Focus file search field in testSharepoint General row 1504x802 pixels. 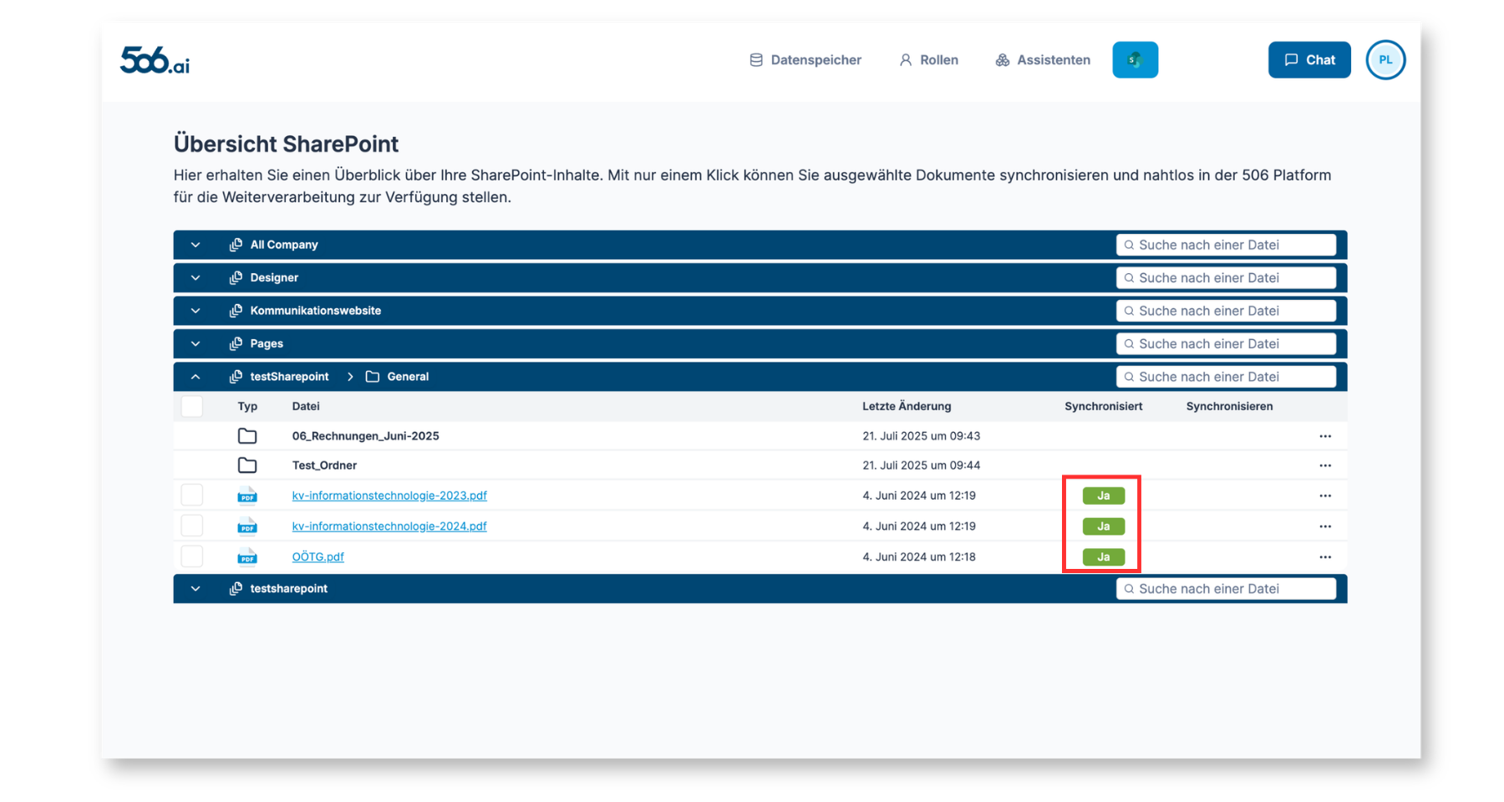[1226, 377]
